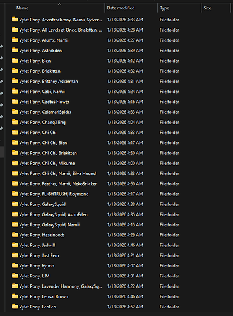Sort by the Size column header

(x=207, y=8)
